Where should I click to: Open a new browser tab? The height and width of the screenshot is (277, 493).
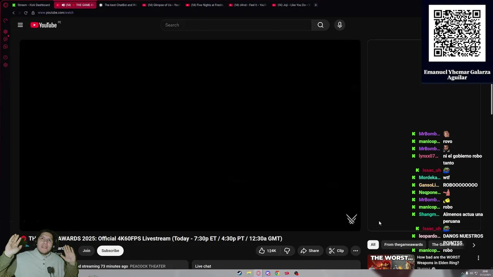point(315,5)
